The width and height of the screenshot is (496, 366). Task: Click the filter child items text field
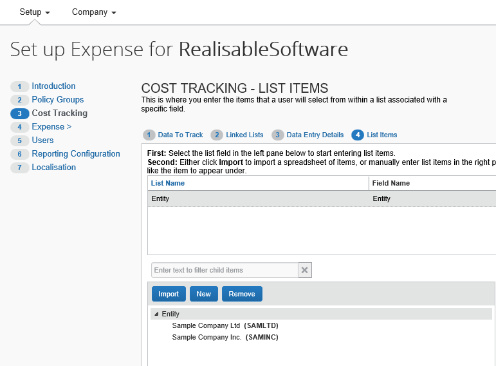pos(225,270)
